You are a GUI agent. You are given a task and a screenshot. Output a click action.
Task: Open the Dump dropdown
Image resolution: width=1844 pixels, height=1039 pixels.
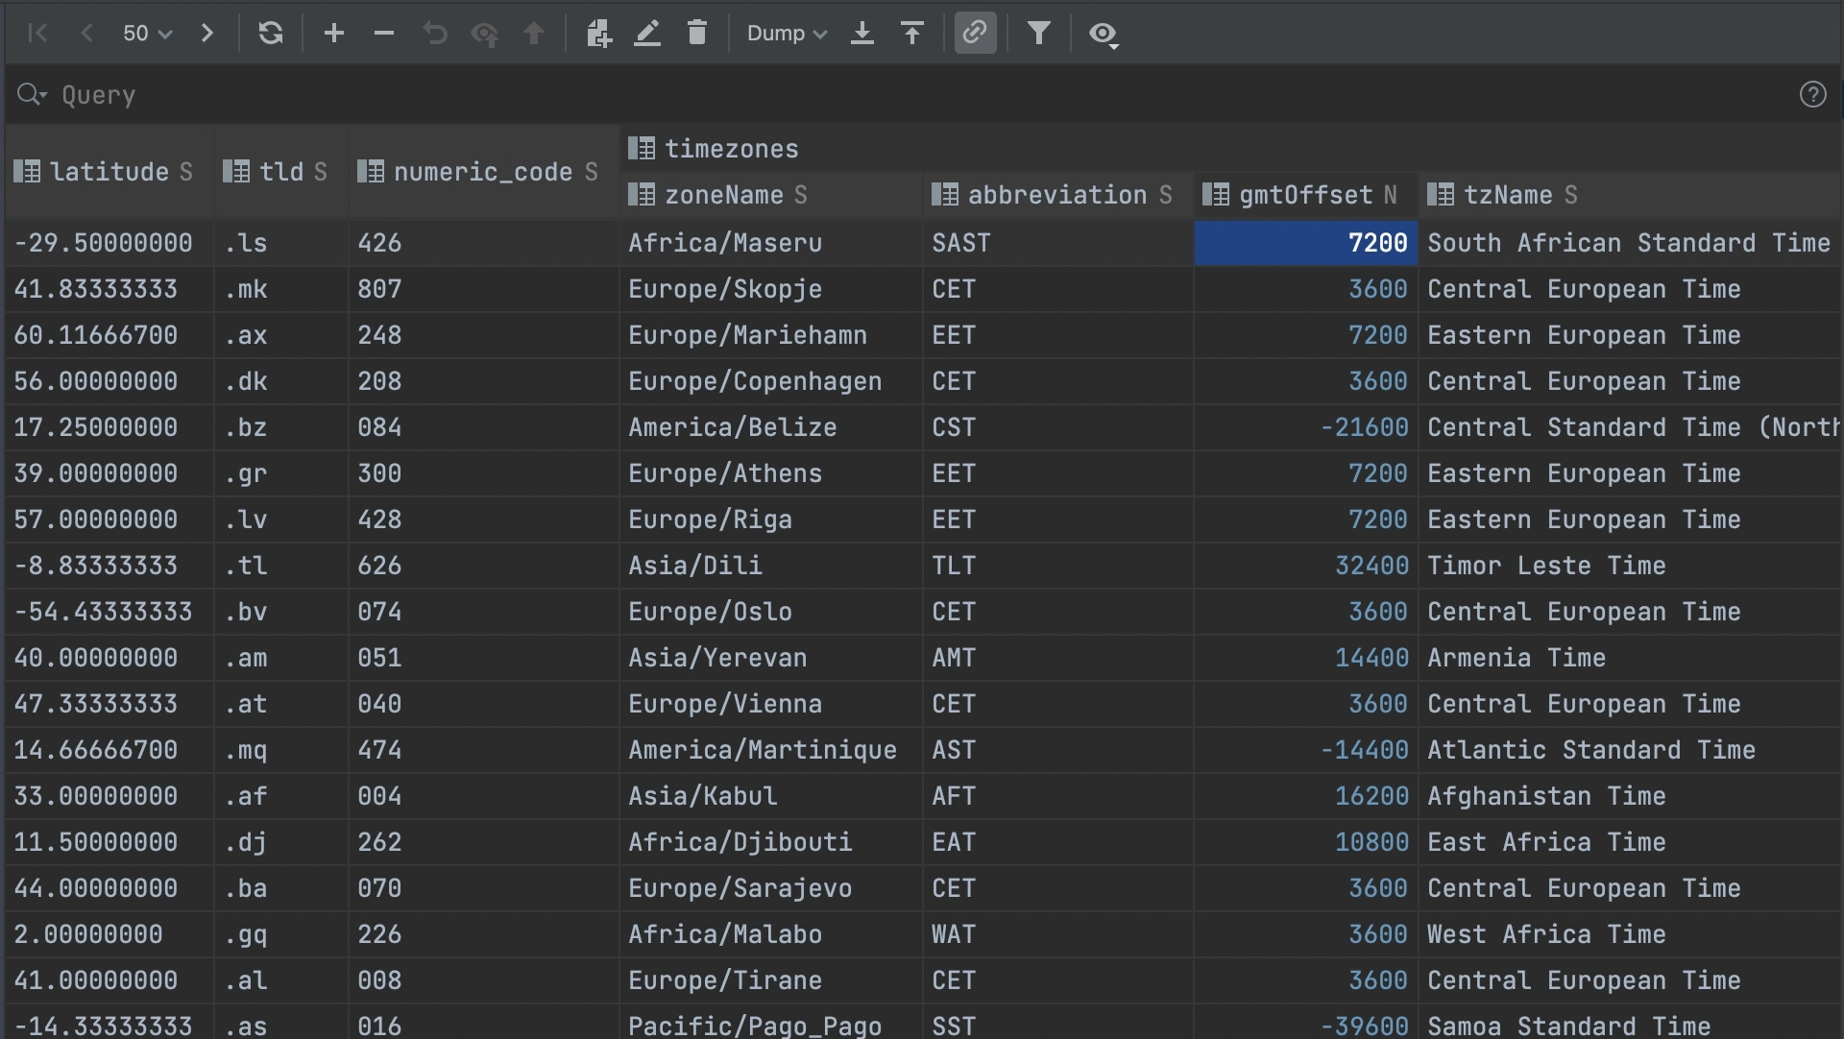[x=787, y=34]
